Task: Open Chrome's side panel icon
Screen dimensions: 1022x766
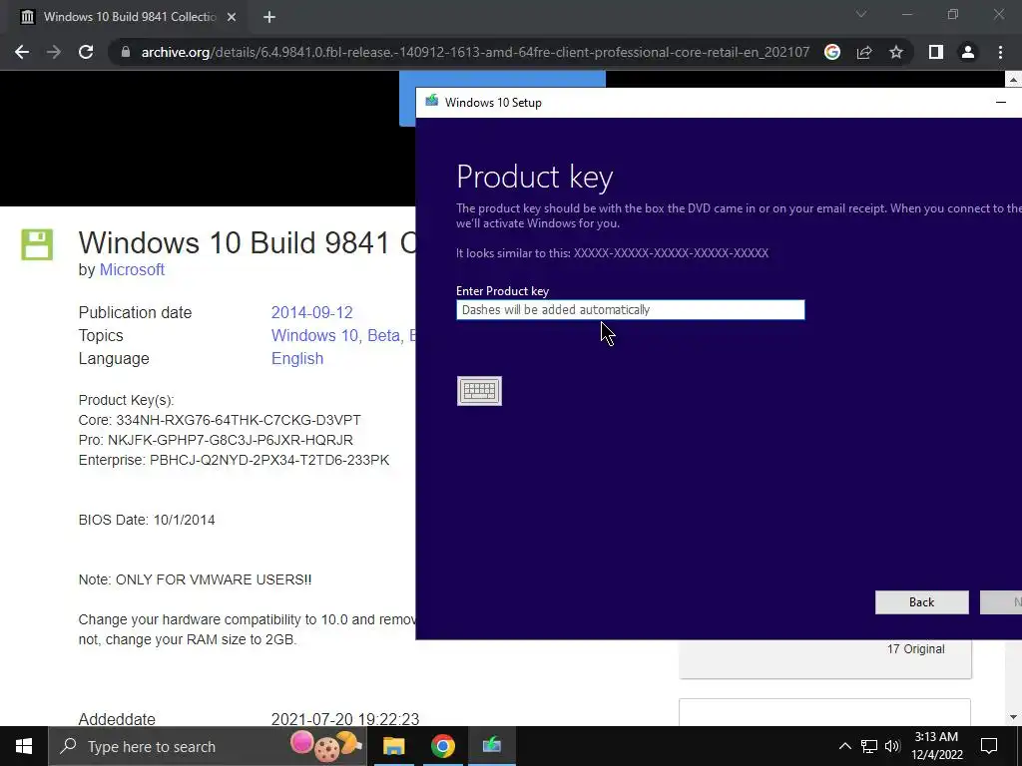Action: tap(936, 52)
